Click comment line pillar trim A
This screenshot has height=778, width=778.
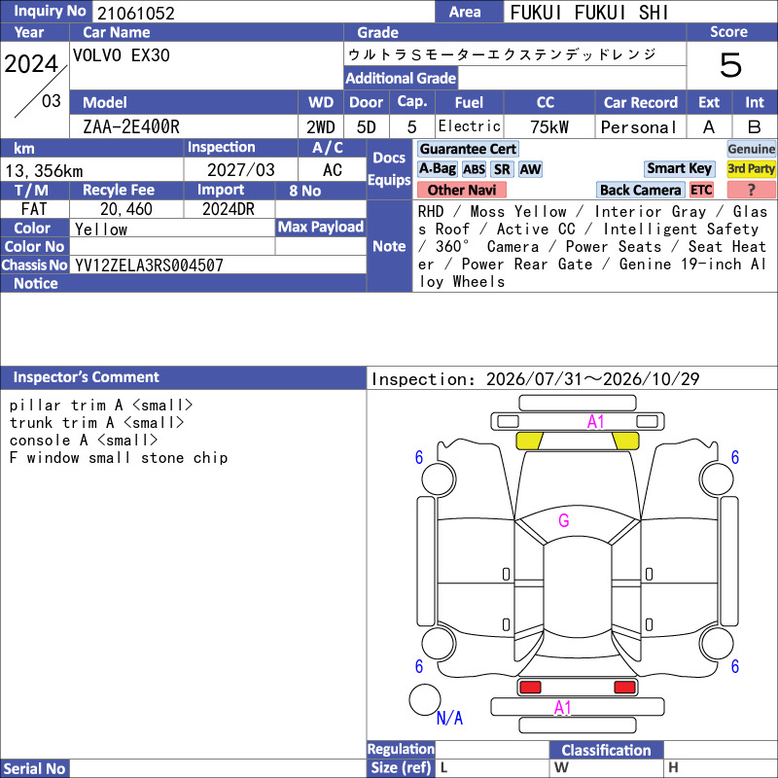coord(101,406)
